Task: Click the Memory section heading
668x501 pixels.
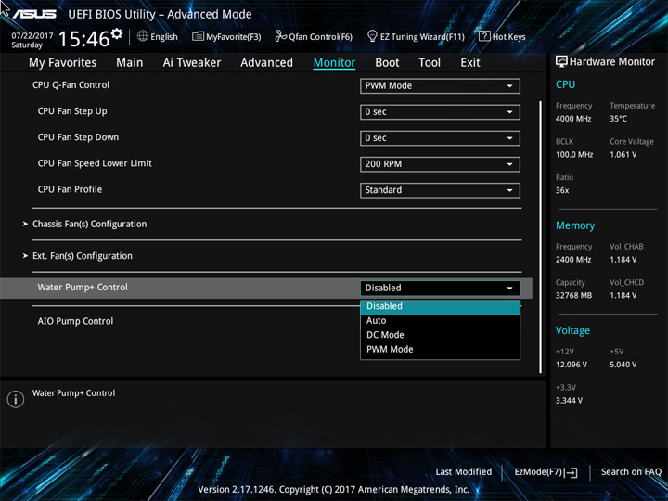Action: point(574,225)
